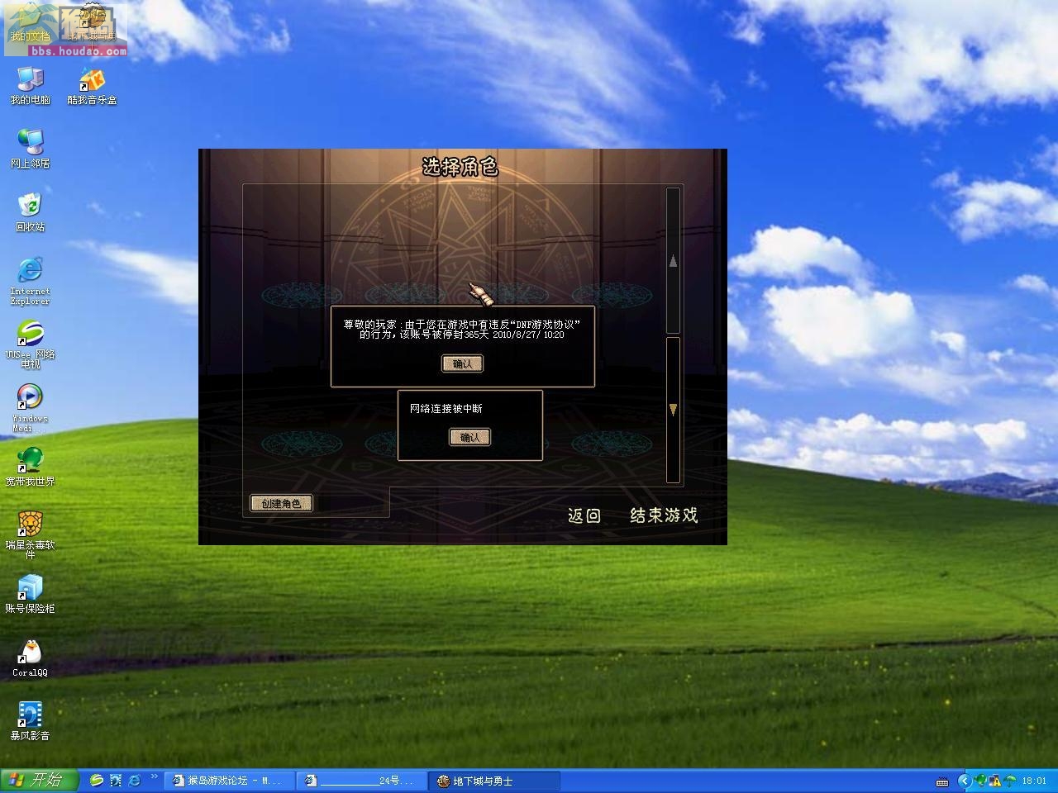Open the 网上邻居 desktop icon

coord(31,149)
